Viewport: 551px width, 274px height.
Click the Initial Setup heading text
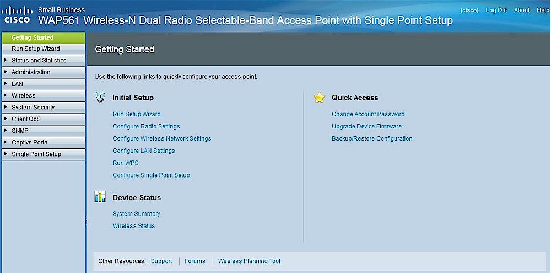133,98
